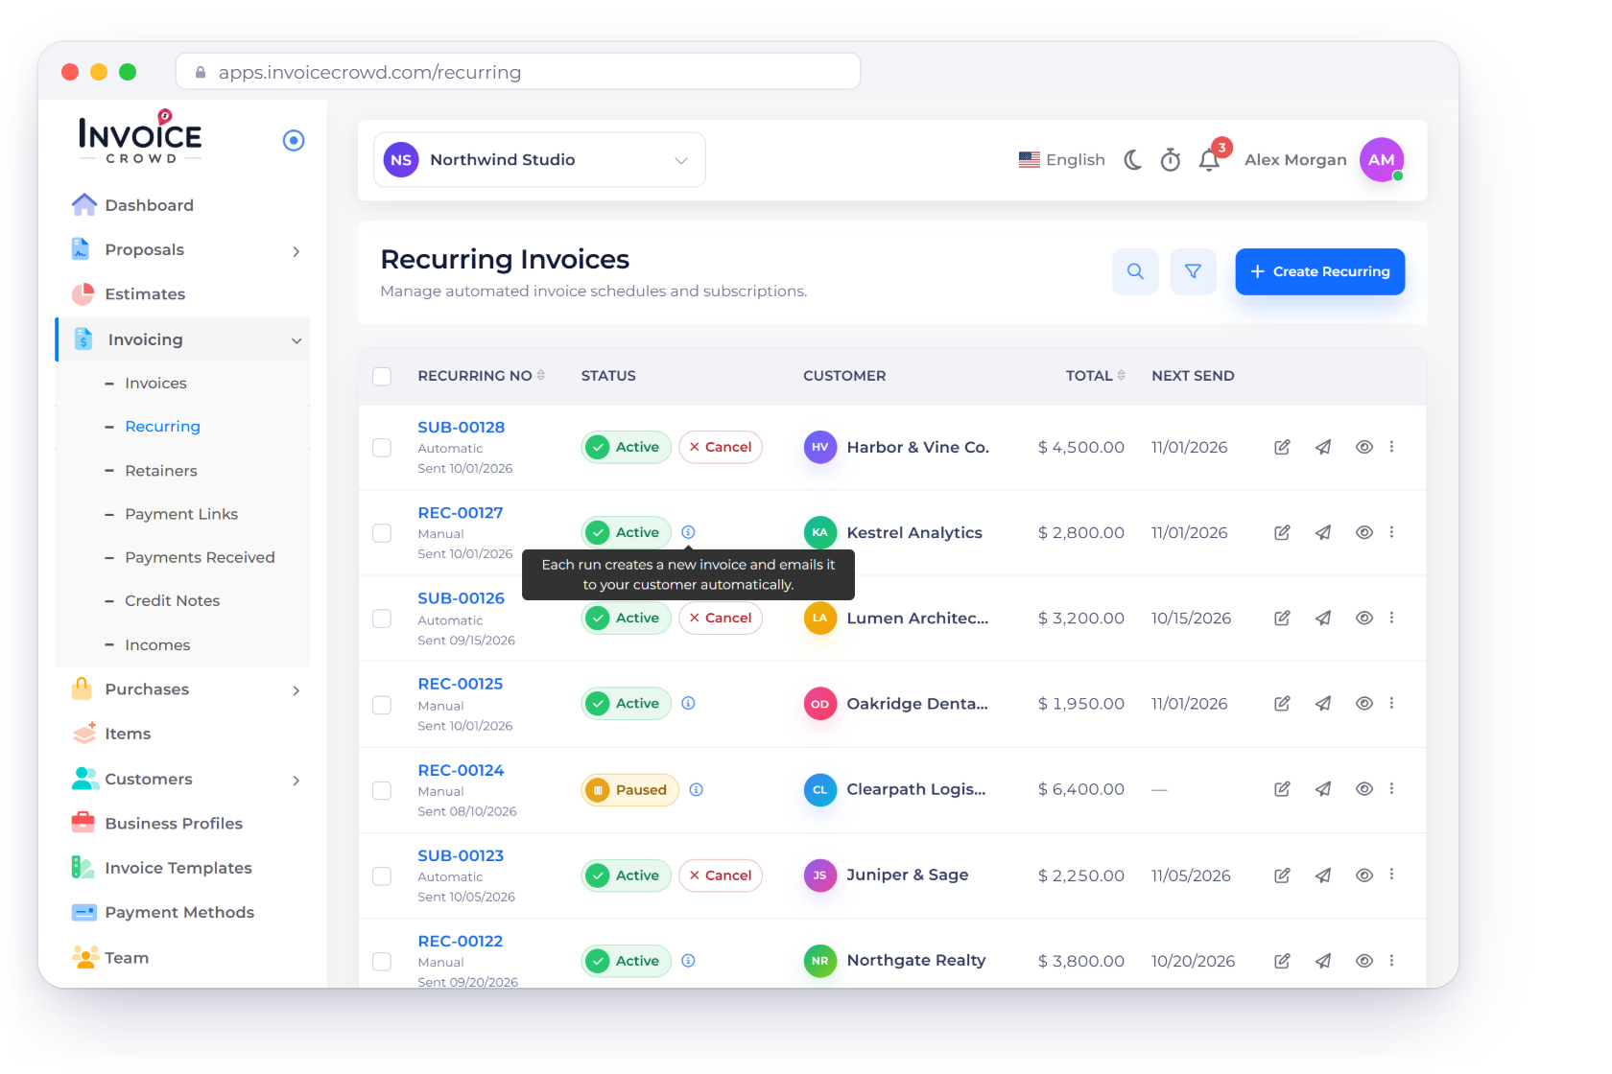Change language from English
This screenshot has height=1074, width=1612.
pos(1062,159)
